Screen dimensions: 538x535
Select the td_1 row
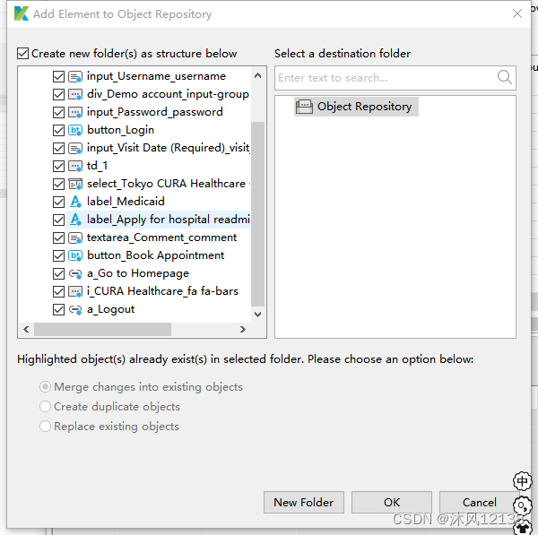[98, 166]
